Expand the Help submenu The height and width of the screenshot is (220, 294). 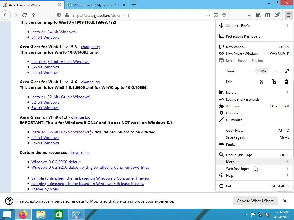(254, 176)
